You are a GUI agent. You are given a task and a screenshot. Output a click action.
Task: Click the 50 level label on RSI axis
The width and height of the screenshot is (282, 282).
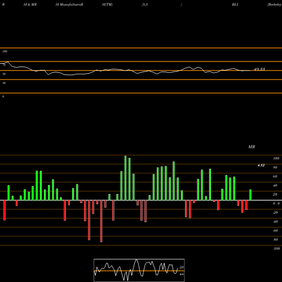[x=4, y=74]
